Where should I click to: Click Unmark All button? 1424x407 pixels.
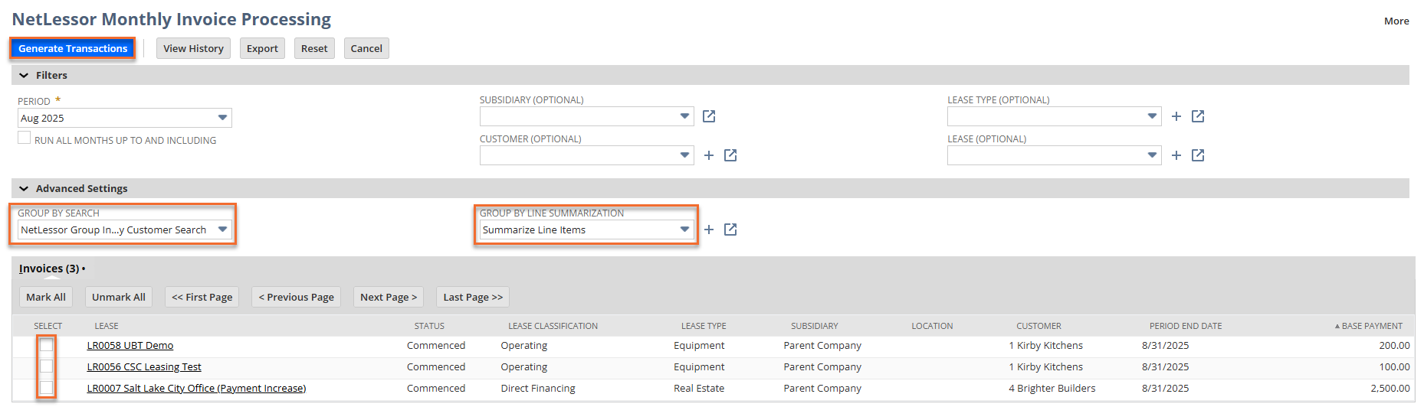(x=119, y=297)
